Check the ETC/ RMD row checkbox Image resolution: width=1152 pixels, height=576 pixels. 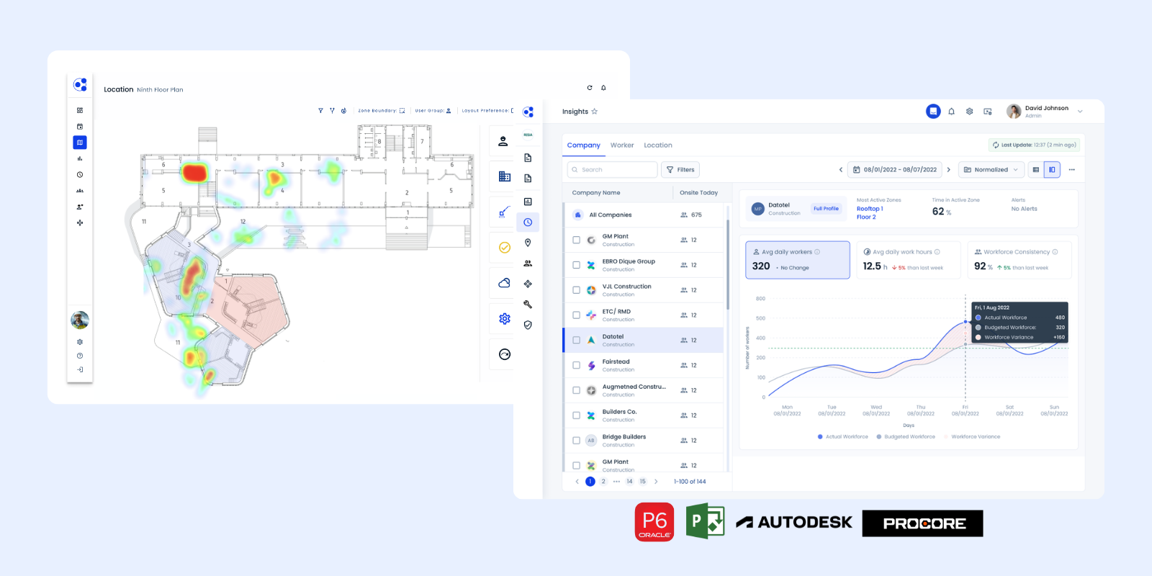coord(576,315)
